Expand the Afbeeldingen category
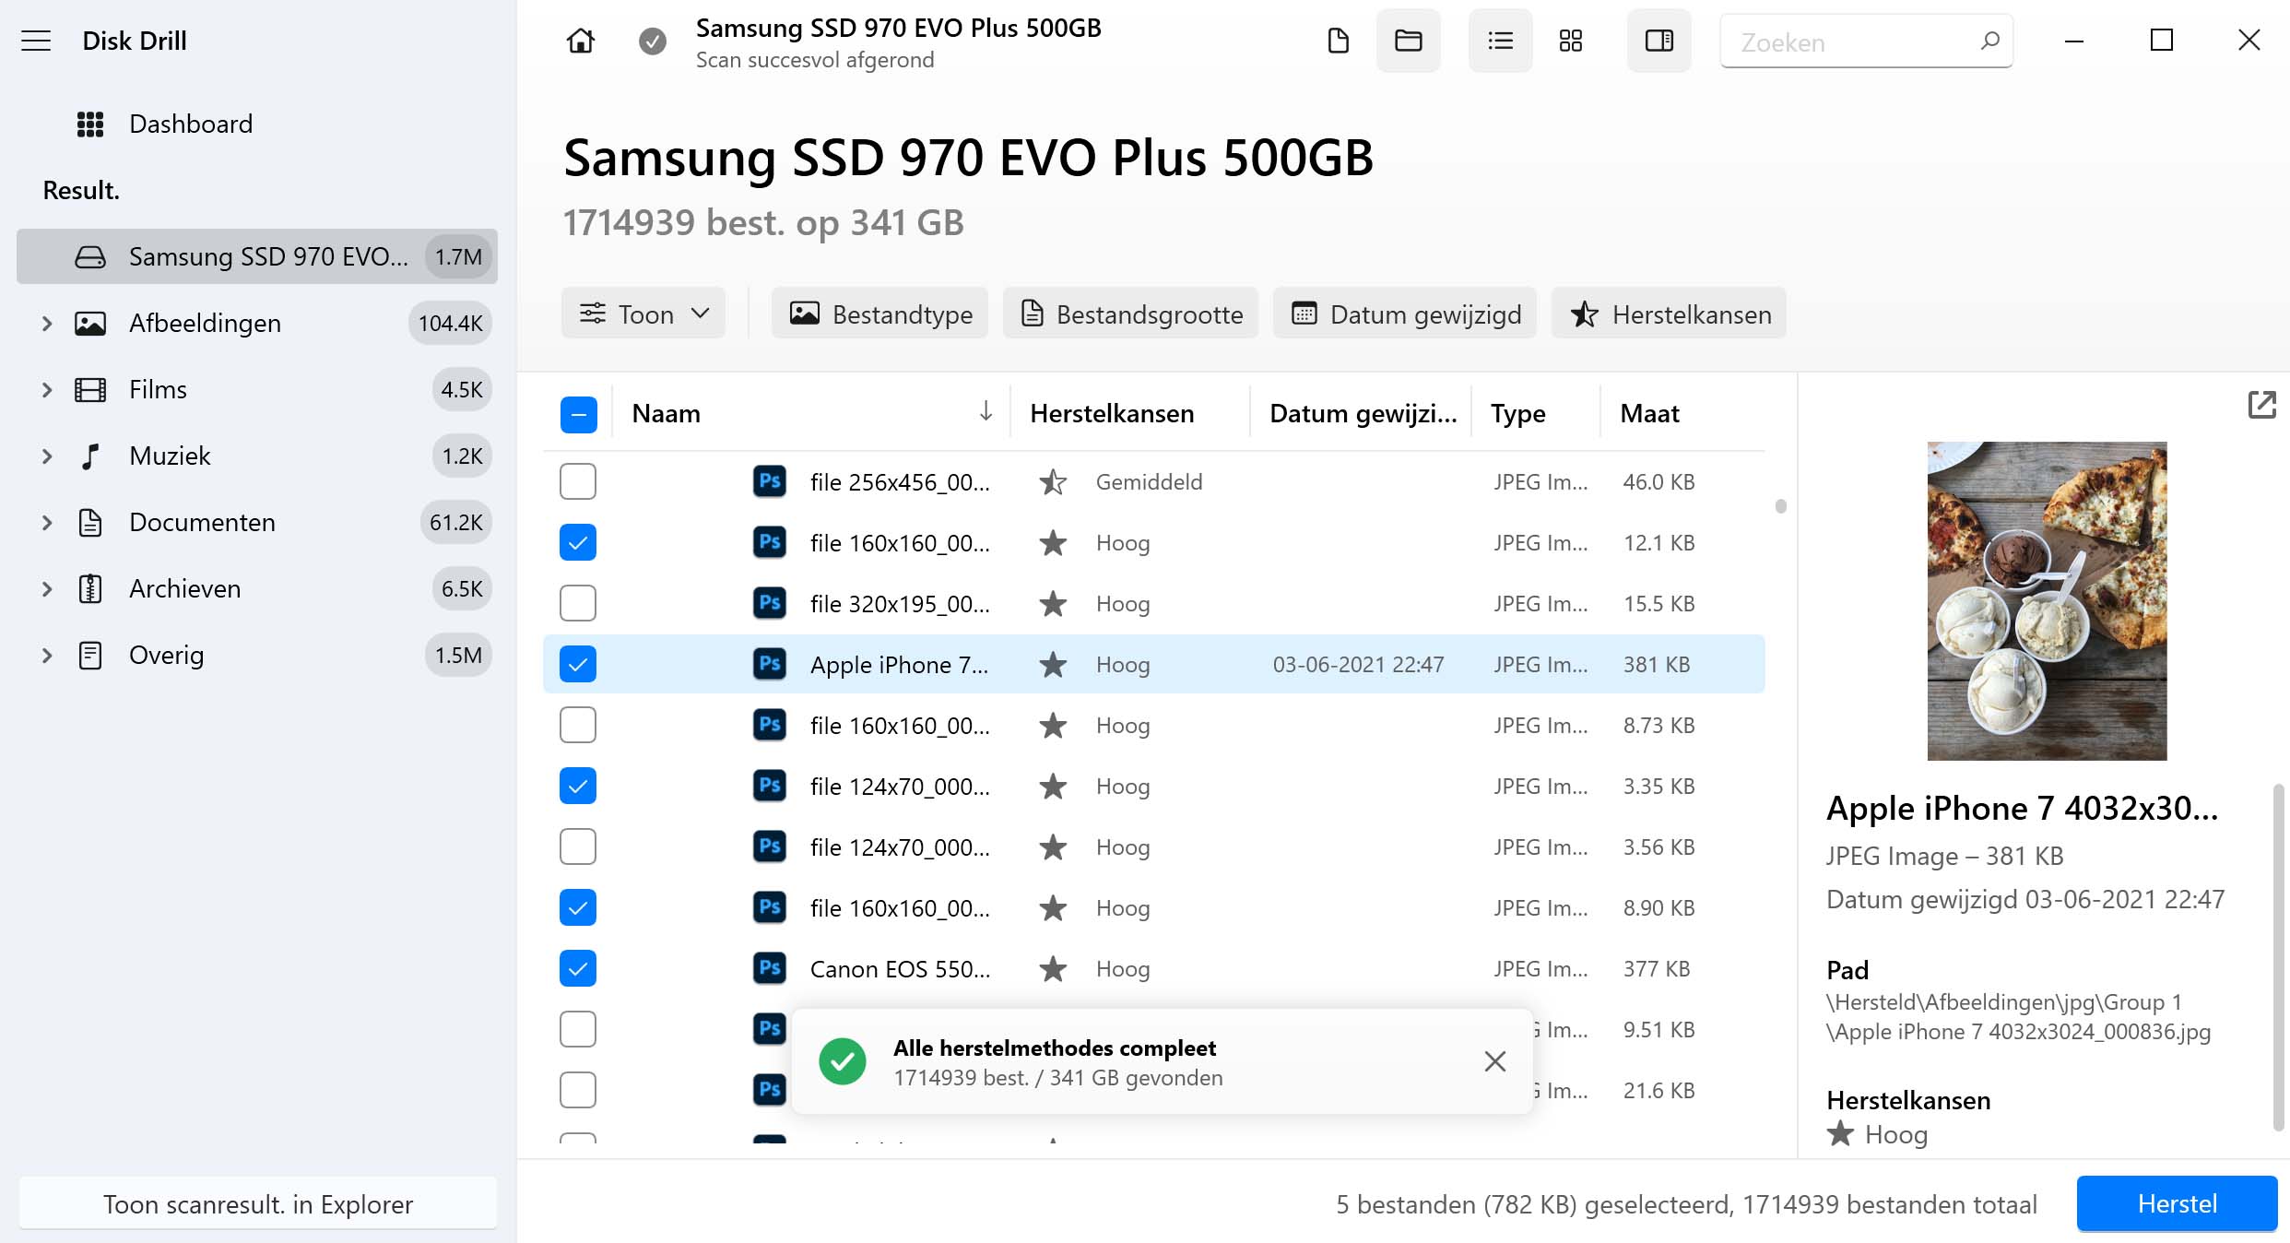Image resolution: width=2290 pixels, height=1243 pixels. (46, 324)
